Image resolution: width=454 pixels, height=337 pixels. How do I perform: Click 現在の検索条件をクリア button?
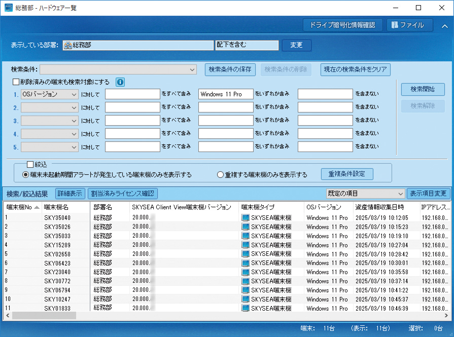355,70
